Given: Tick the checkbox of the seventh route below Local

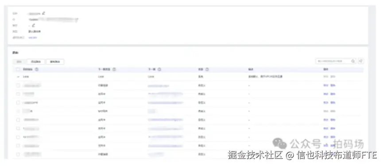Looking at the screenshot, I should [x=18, y=137].
